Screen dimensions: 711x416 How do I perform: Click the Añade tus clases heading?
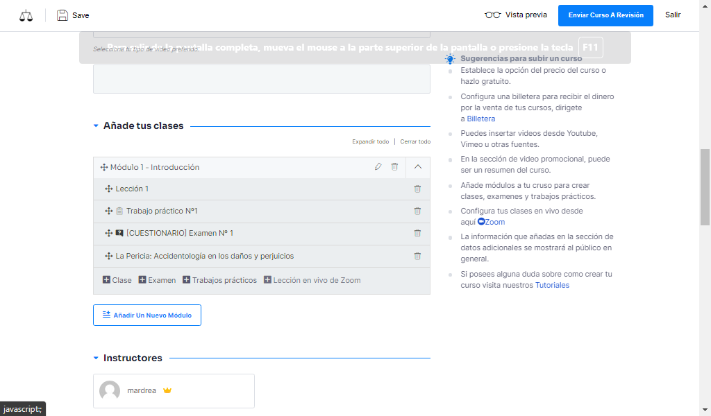(143, 126)
